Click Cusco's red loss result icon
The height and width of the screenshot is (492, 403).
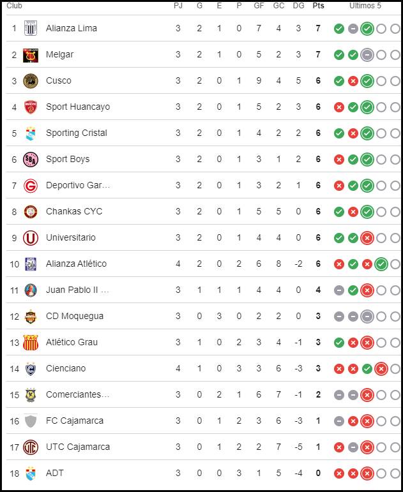click(x=353, y=81)
